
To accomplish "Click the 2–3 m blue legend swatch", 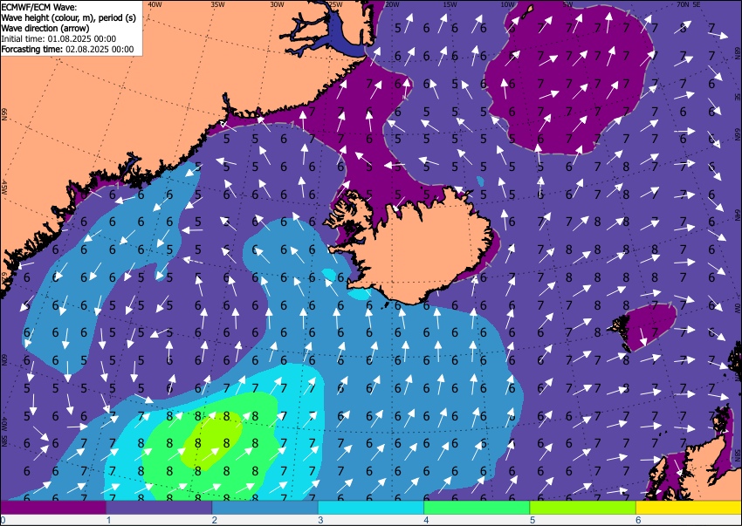I will click(265, 508).
